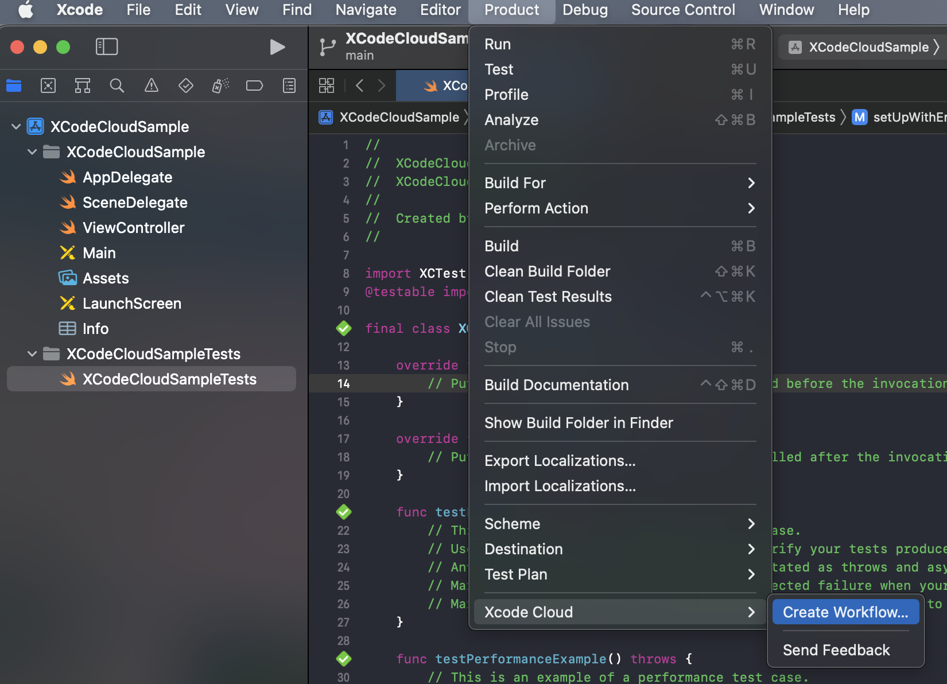Open the Editor menu
The height and width of the screenshot is (684, 947).
(440, 10)
